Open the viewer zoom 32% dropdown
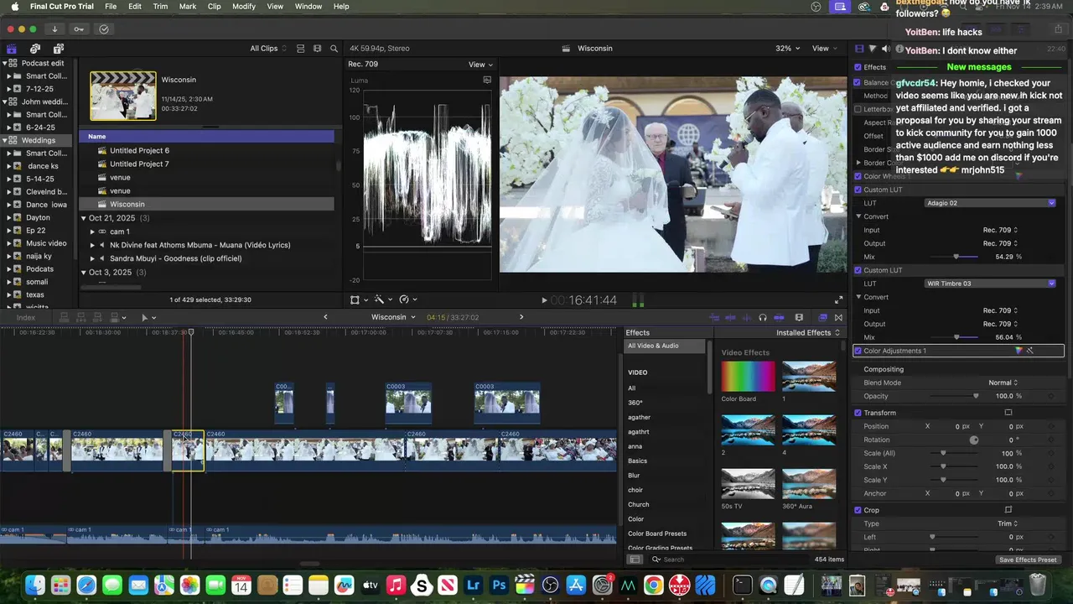Viewport: 1073px width, 604px height. pos(787,49)
